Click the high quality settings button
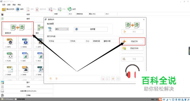Screen dimensions: 190x101 coord(91,29)
